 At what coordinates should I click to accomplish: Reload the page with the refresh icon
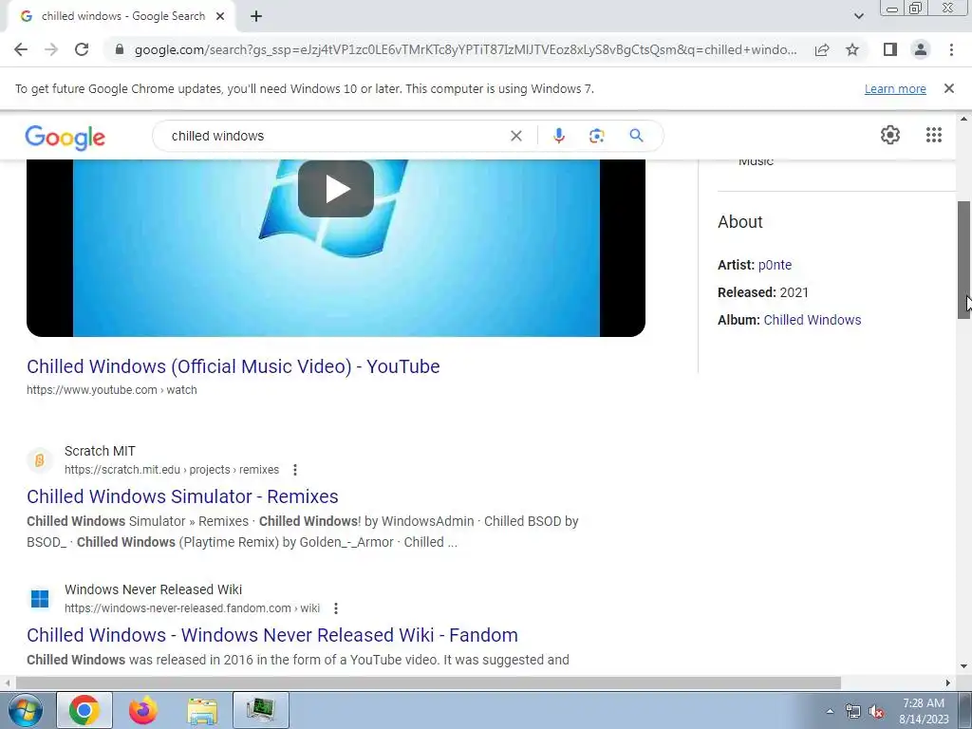pos(82,49)
